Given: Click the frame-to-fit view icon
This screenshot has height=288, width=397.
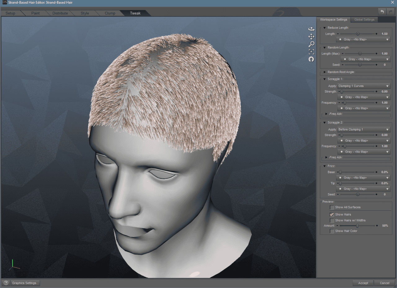Looking at the screenshot, I should [x=311, y=52].
